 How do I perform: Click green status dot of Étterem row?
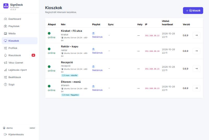pyautogui.click(x=49, y=86)
